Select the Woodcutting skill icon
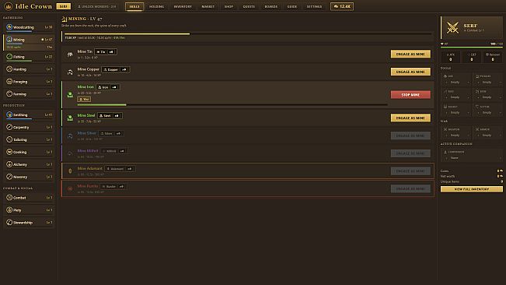This screenshot has width=506, height=285. pyautogui.click(x=9, y=26)
